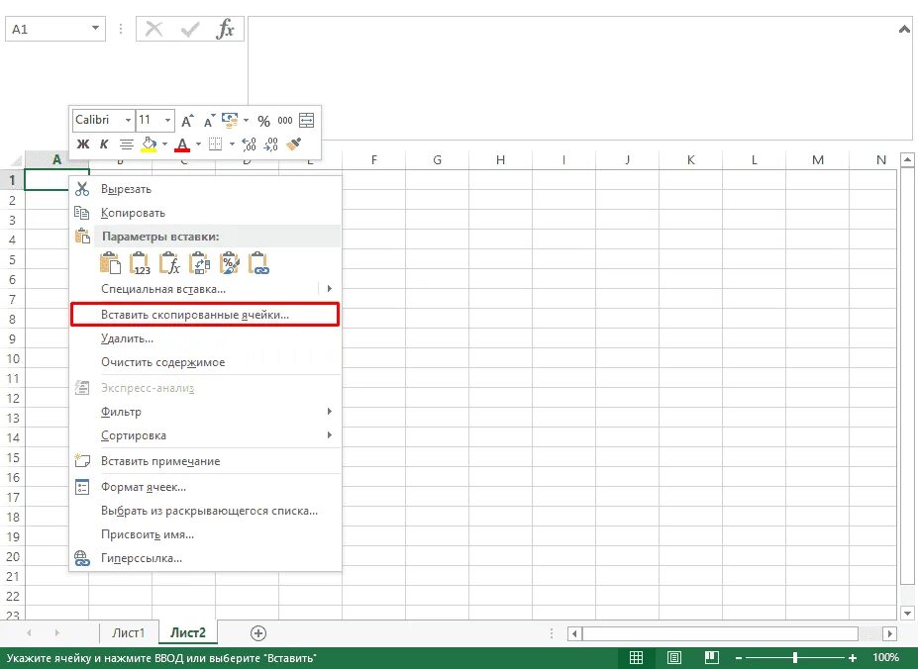Increase decimal places icon
The image size is (918, 669).
pos(249,143)
